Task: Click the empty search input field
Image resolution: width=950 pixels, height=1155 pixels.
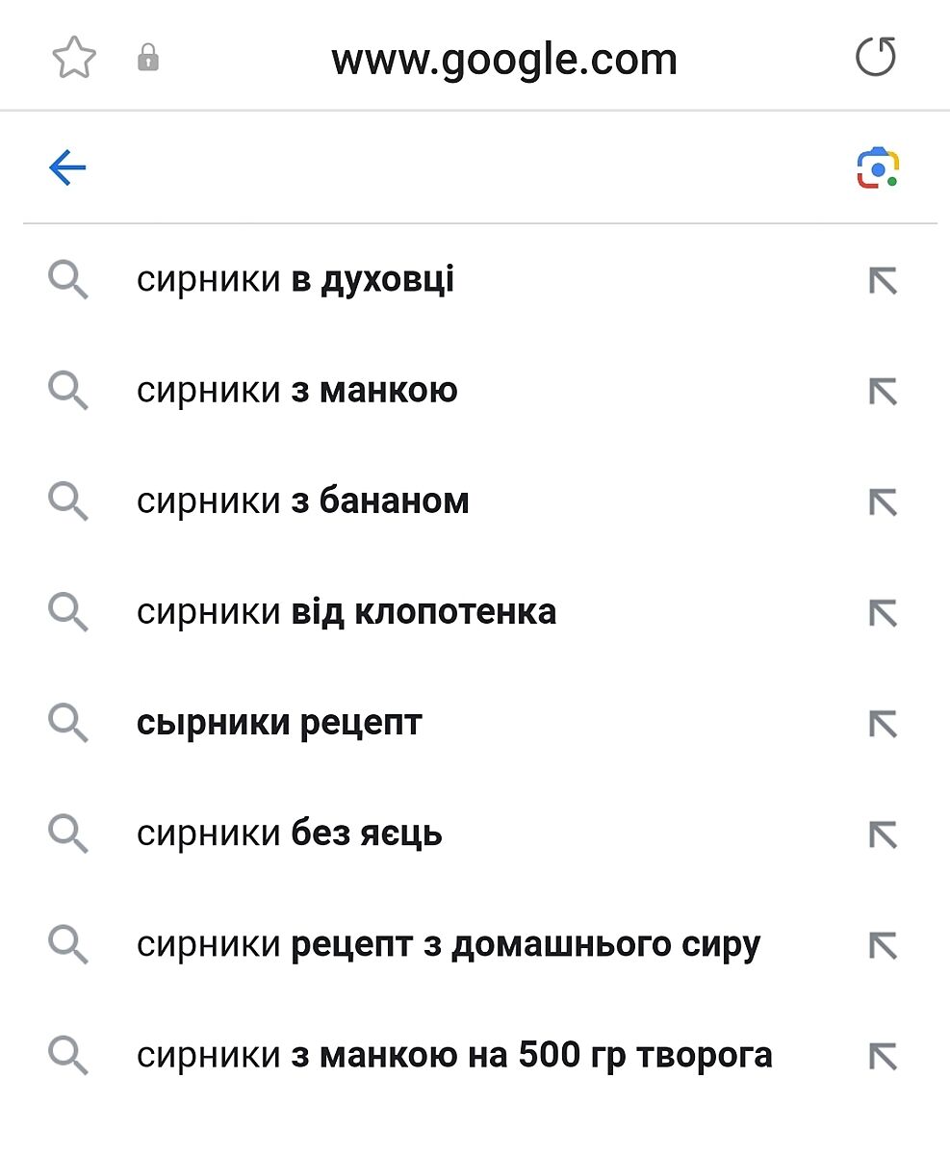Action: click(462, 169)
